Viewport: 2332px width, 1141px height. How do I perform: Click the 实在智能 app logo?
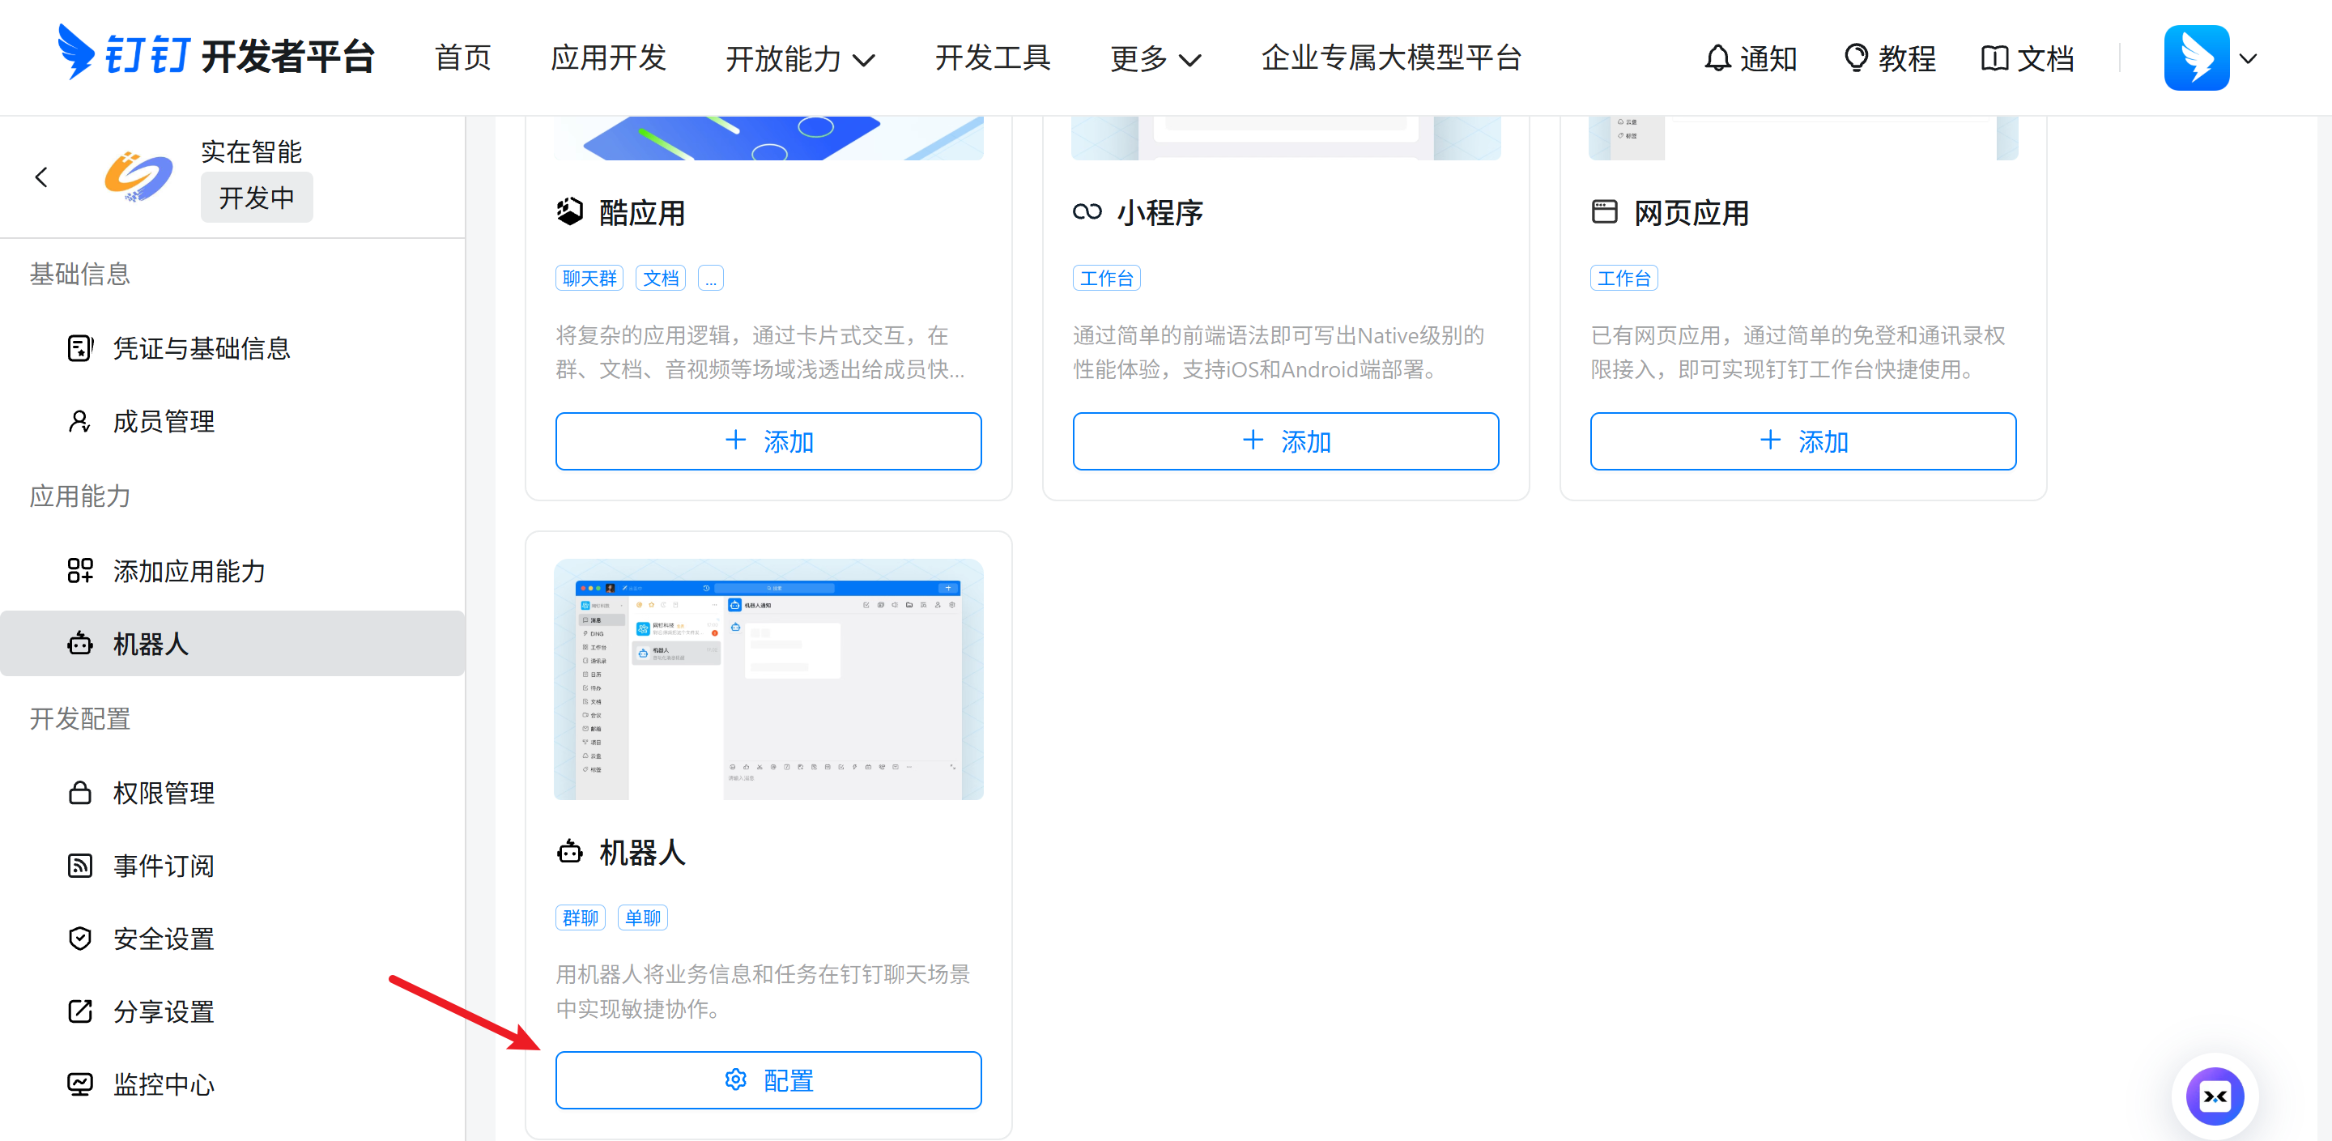point(138,177)
